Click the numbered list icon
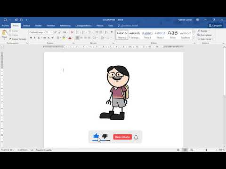The image size is (226, 169). click(x=83, y=32)
